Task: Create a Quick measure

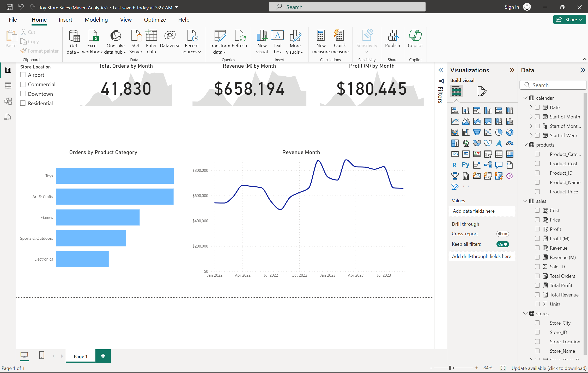Action: [340, 42]
